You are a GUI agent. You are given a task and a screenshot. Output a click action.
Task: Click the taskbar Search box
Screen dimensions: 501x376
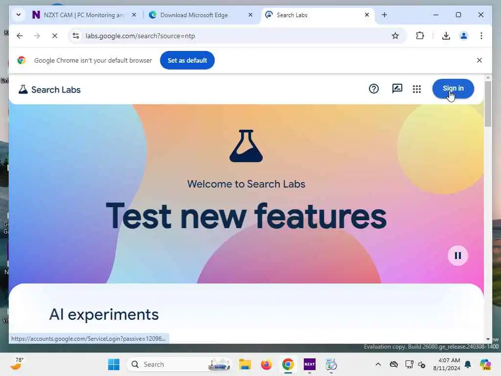click(x=180, y=364)
